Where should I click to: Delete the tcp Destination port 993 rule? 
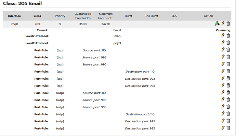228,78
